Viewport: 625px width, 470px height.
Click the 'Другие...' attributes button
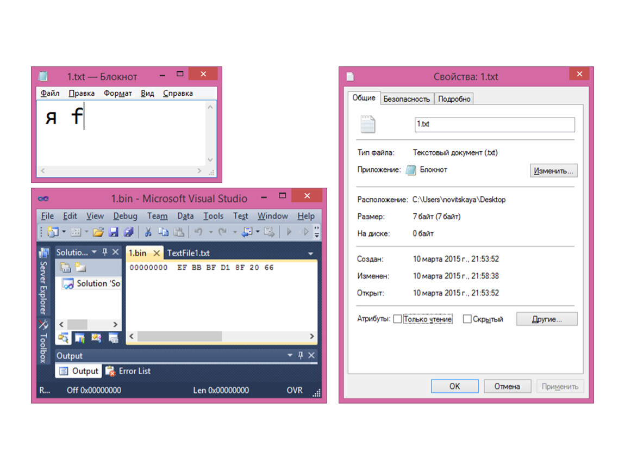[x=546, y=319]
